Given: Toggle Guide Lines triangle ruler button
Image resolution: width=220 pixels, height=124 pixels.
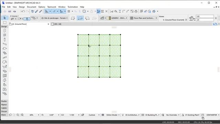Looking at the screenshot, I should [47, 11].
